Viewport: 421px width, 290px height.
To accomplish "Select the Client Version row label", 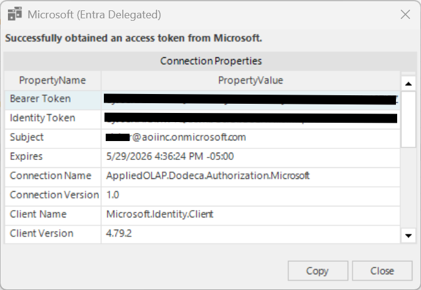I will tap(53, 234).
